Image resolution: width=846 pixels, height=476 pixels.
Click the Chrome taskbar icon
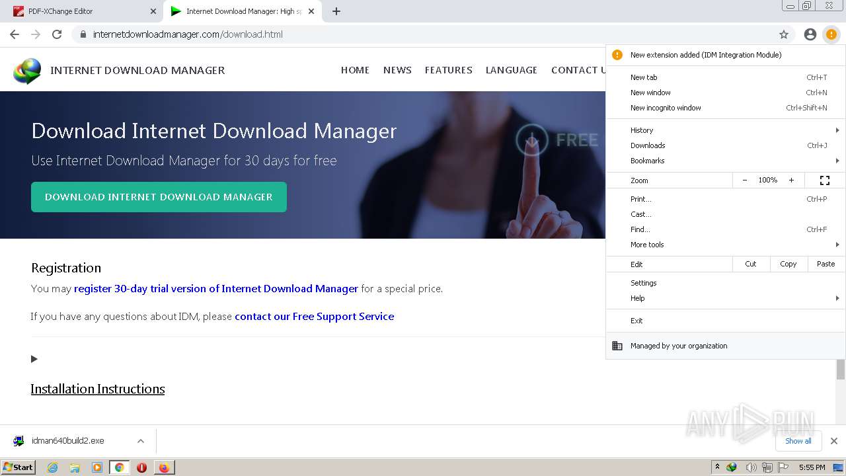[x=119, y=467]
